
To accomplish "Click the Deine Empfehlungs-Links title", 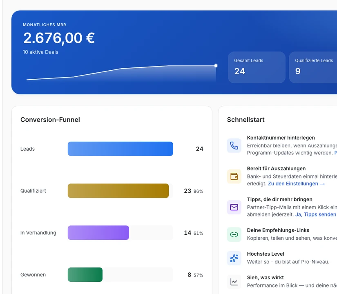I will click(278, 230).
